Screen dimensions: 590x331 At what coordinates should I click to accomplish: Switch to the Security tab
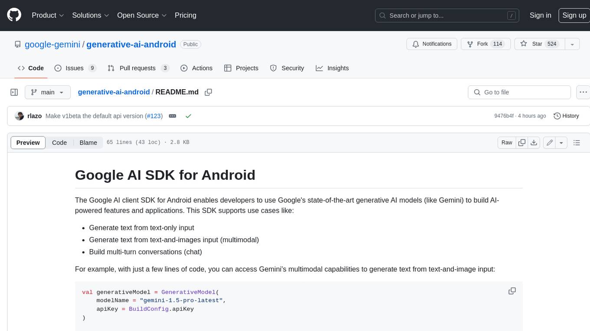(x=287, y=68)
